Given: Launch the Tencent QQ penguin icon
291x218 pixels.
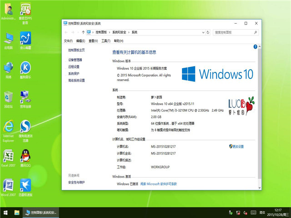Looking at the screenshot, I should pyautogui.click(x=25, y=158).
